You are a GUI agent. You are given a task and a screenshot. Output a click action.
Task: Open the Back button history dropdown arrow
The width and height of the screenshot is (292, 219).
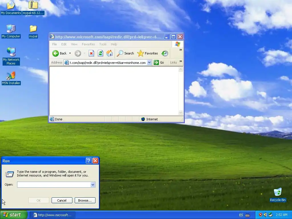pos(70,53)
